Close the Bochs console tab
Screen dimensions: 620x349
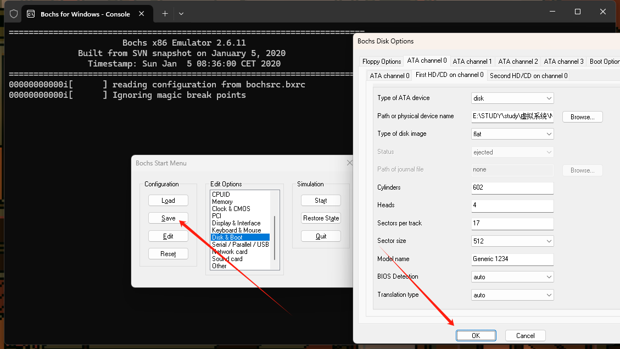142,14
